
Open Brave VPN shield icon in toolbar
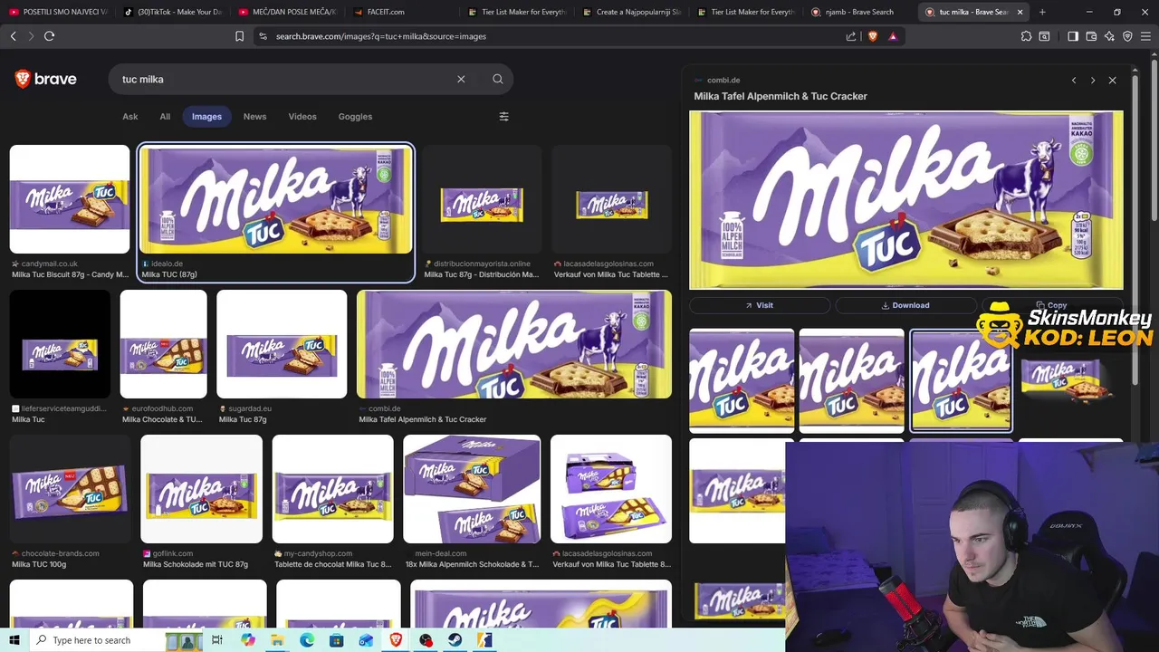[1127, 36]
